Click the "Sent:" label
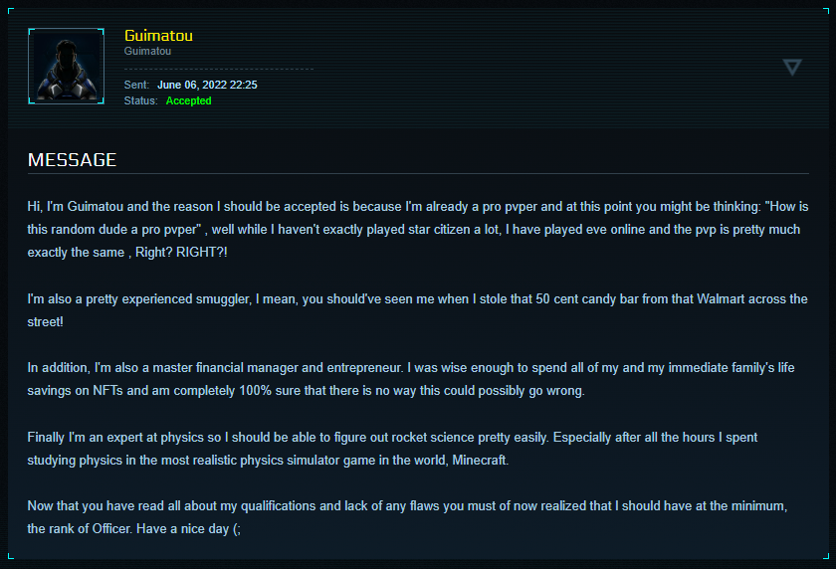 (136, 86)
